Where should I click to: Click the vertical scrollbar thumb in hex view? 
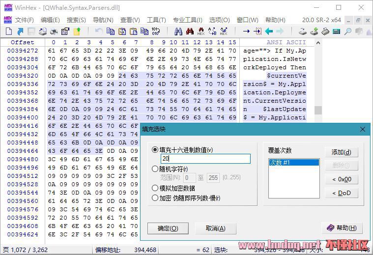[318, 110]
